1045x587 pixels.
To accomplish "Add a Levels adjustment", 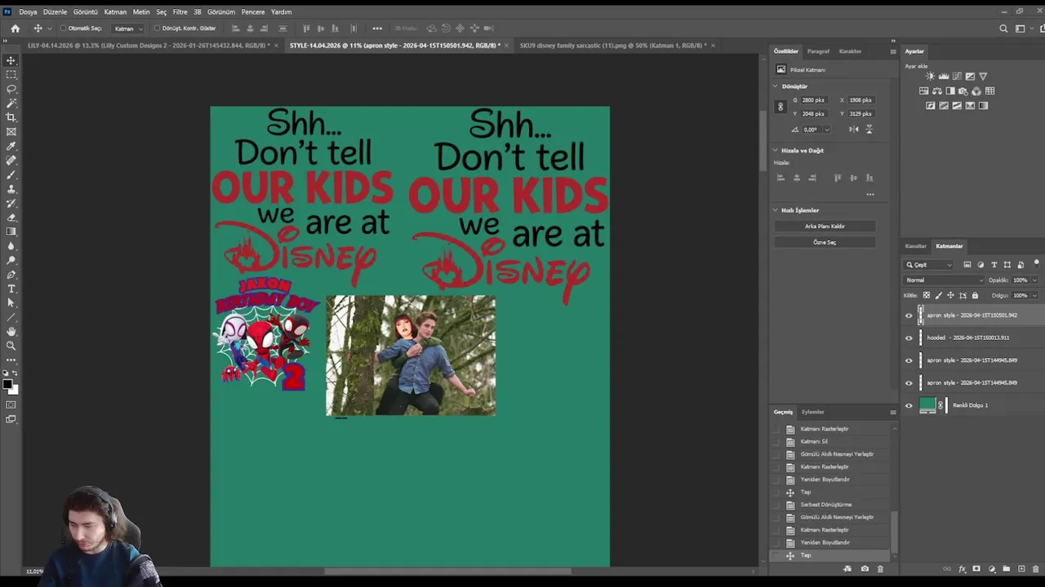I will tap(943, 77).
